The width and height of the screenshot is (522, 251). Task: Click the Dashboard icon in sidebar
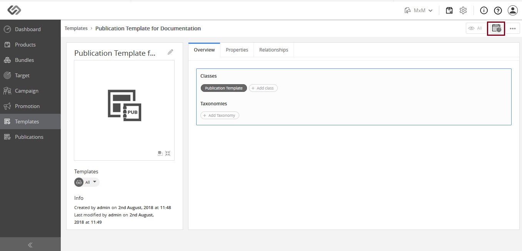click(7, 29)
